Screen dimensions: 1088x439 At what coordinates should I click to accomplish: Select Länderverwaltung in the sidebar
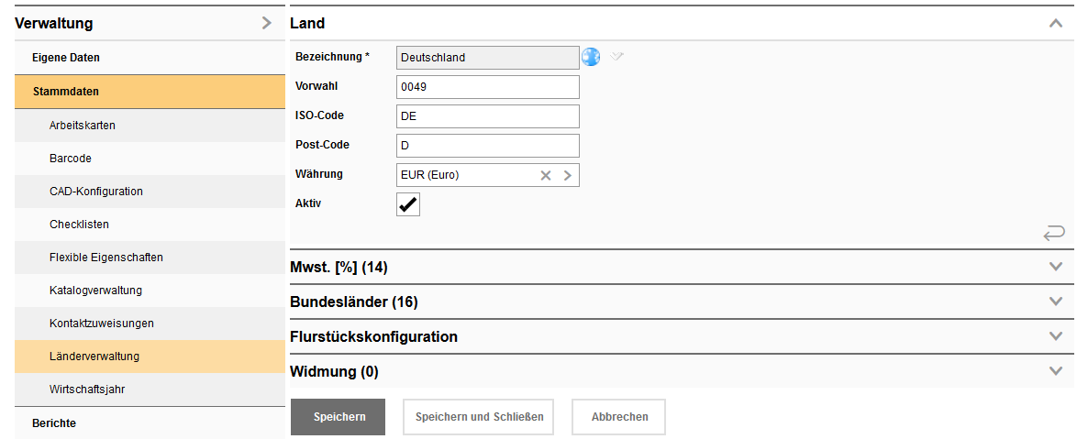click(150, 357)
